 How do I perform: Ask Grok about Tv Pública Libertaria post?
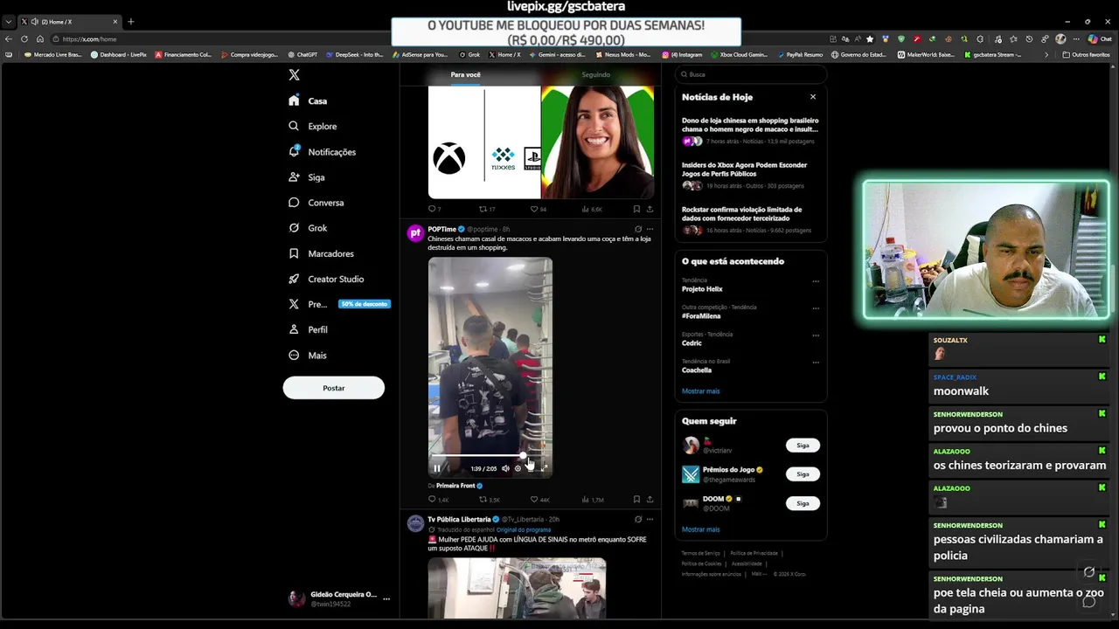637,520
